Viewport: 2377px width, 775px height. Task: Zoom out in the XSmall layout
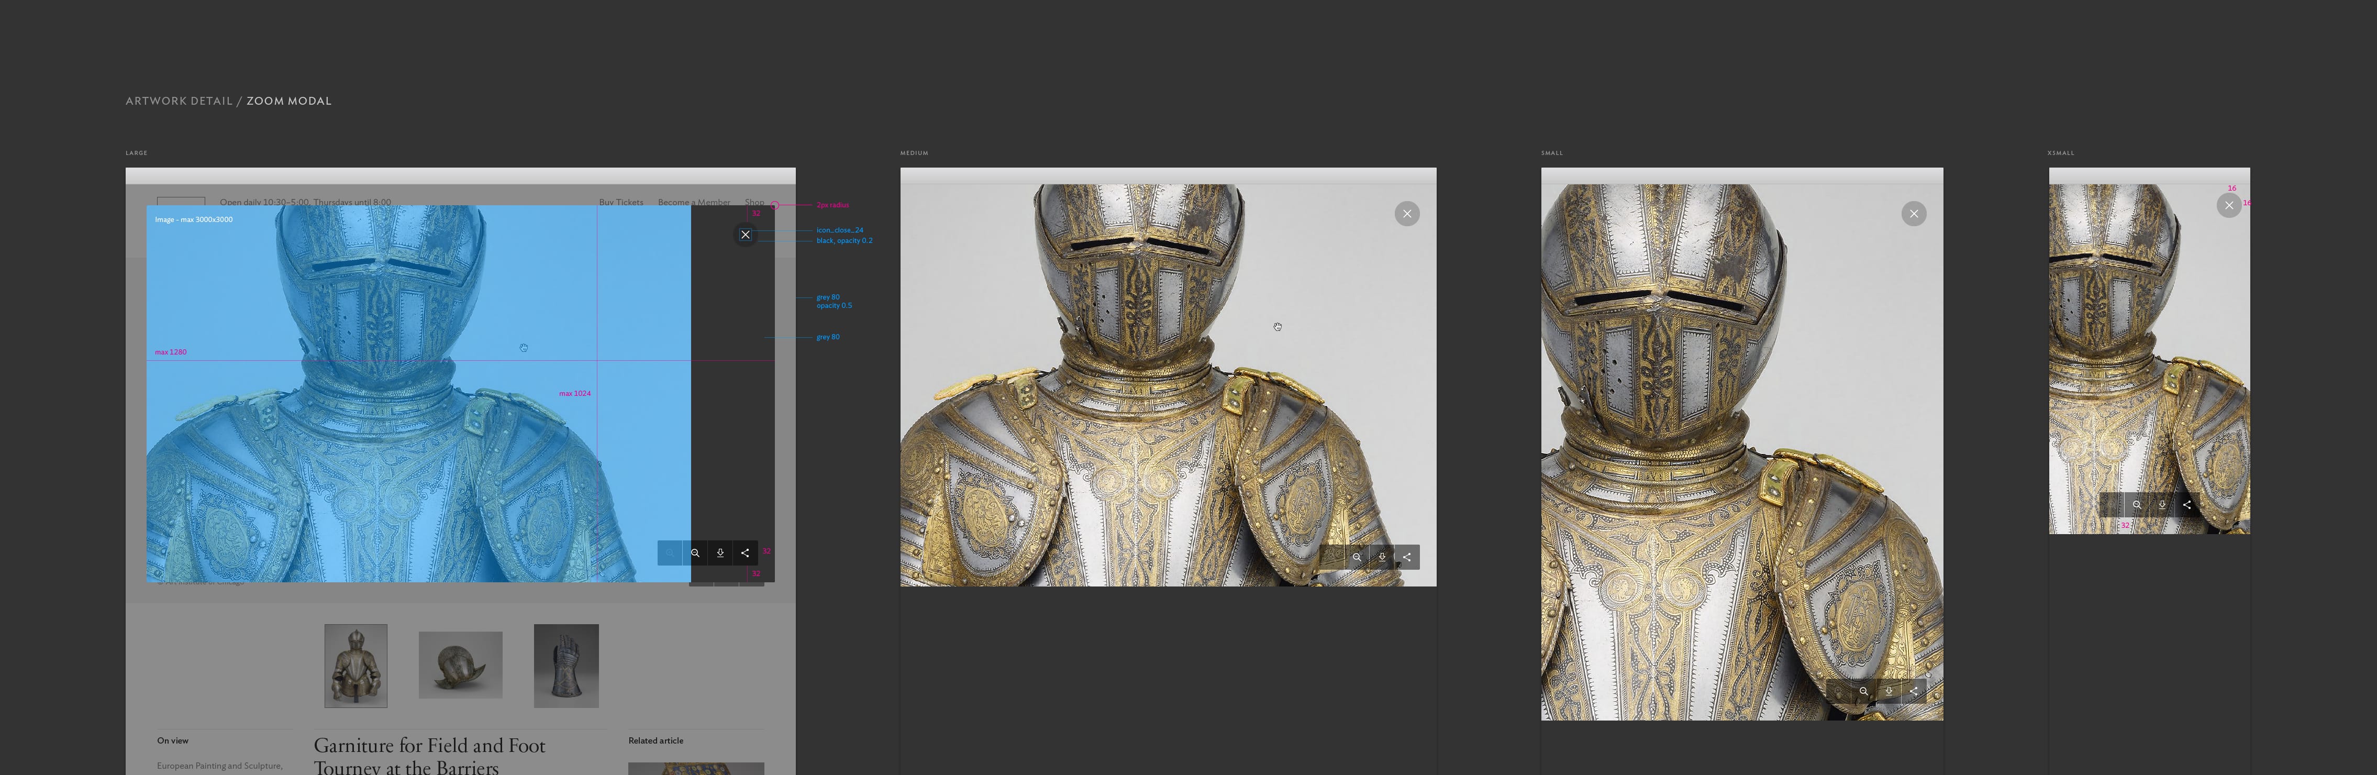pyautogui.click(x=2136, y=505)
